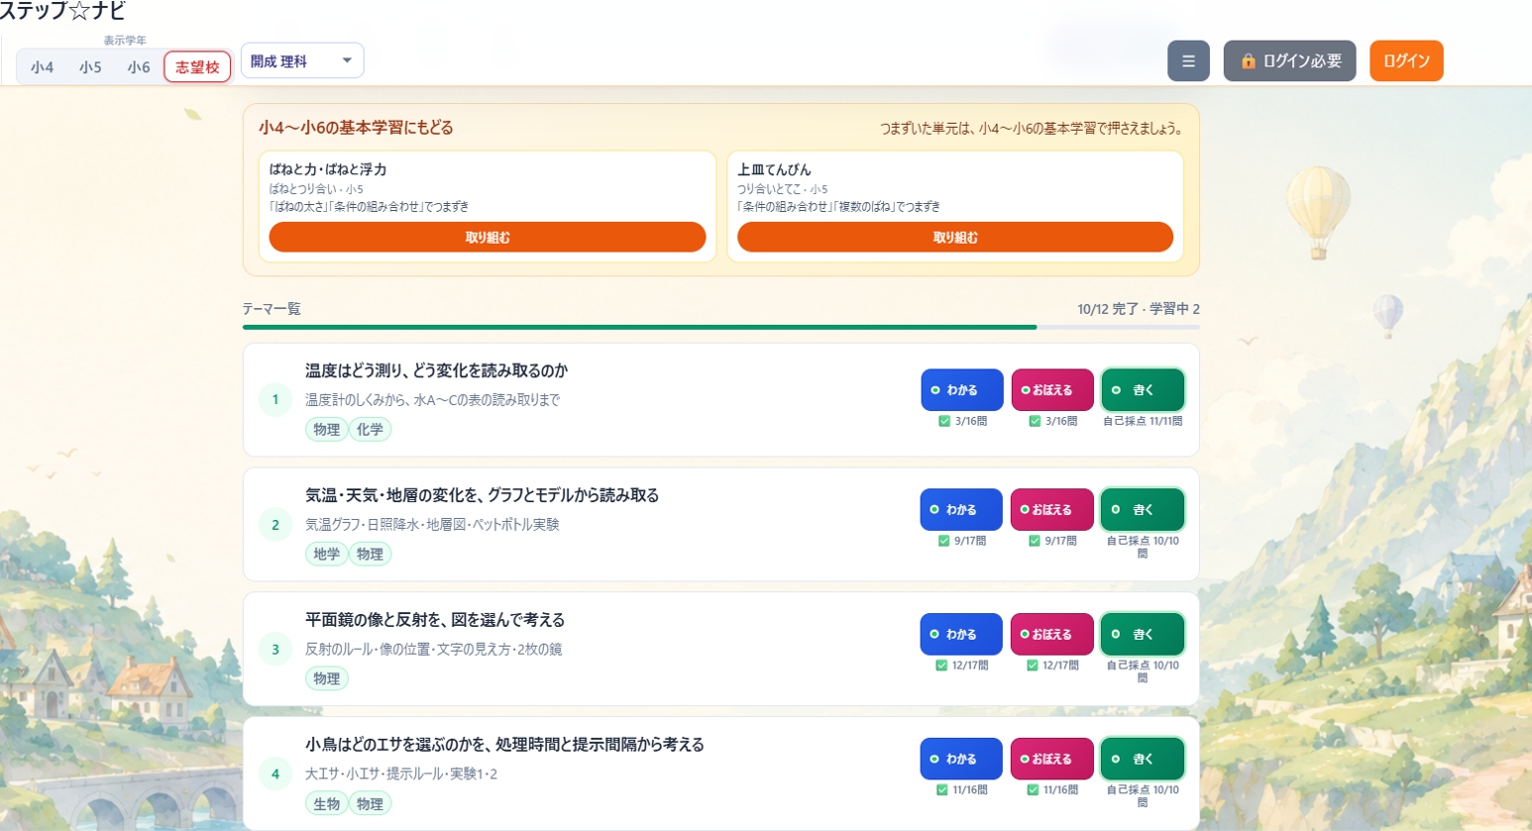Image resolution: width=1532 pixels, height=831 pixels.
Task: Click the 小4〜小6の基本学習にもどる heading
Action: pyautogui.click(x=356, y=128)
